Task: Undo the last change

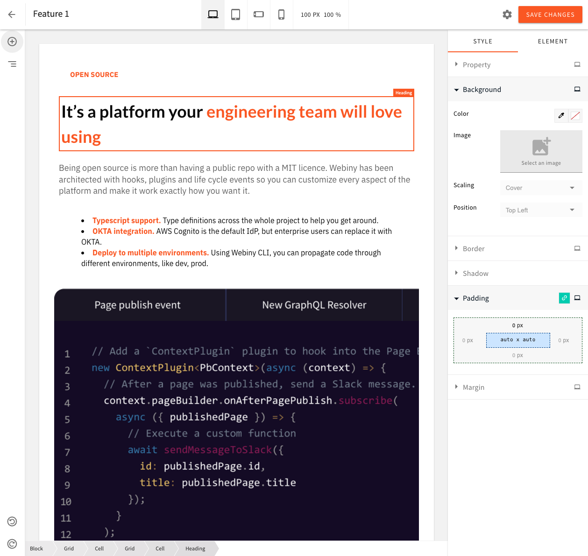Action: pyautogui.click(x=12, y=521)
